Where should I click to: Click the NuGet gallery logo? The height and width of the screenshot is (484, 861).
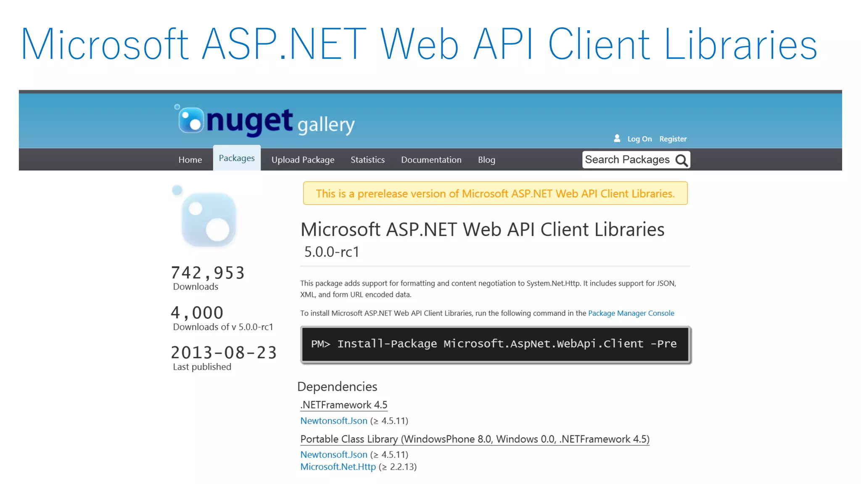click(x=265, y=121)
